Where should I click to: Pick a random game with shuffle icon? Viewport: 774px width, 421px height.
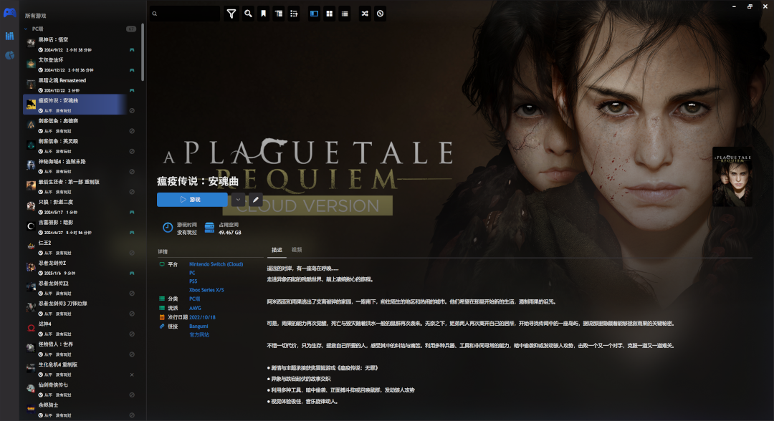[x=365, y=14]
